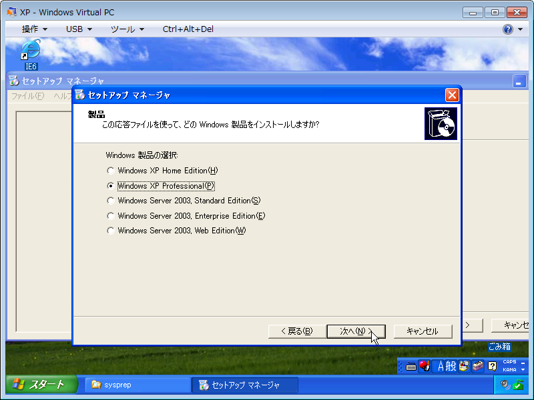Click the wizard dialog title bar icon
The height and width of the screenshot is (400, 534).
click(x=79, y=95)
